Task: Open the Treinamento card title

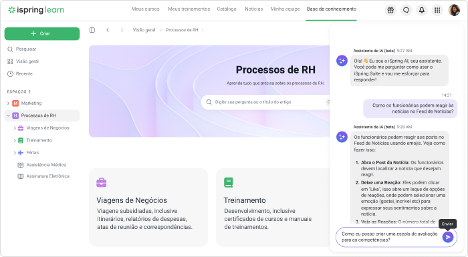Action: 245,200
